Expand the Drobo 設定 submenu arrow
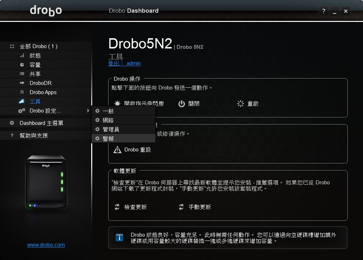The width and height of the screenshot is (363, 260). 88,111
